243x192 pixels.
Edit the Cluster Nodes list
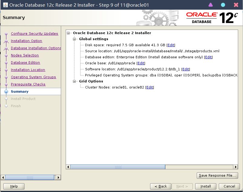pyautogui.click(x=150, y=87)
